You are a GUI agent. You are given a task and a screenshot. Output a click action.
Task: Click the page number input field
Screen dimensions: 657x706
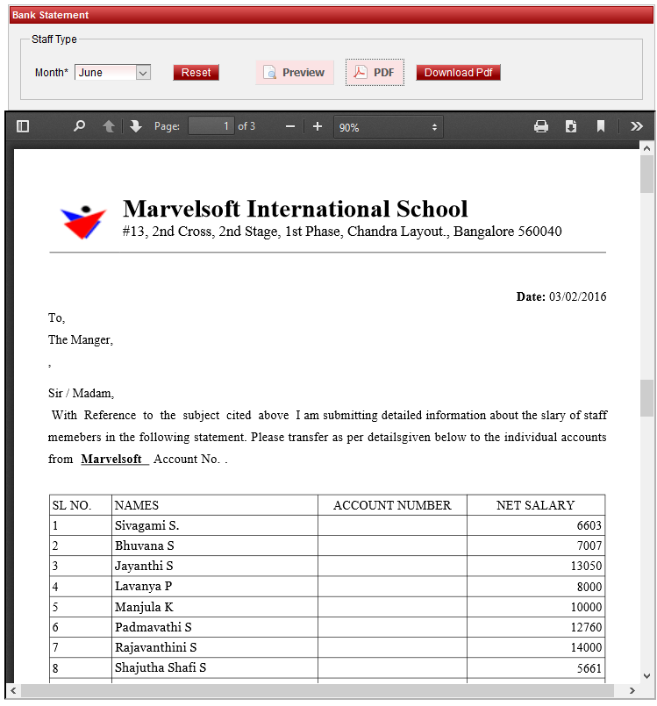(x=211, y=126)
